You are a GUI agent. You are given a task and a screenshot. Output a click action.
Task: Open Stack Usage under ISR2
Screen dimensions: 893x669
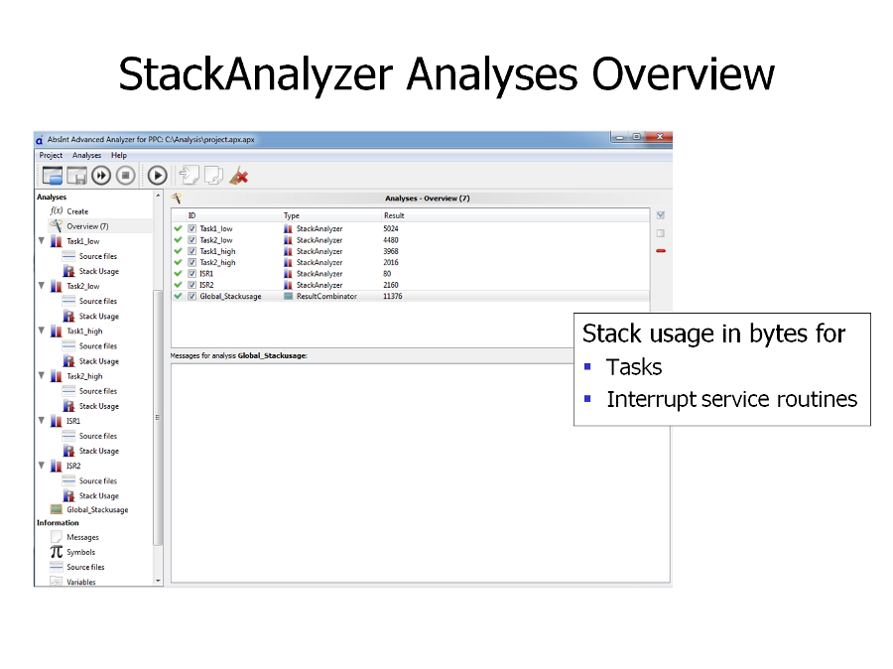99,495
